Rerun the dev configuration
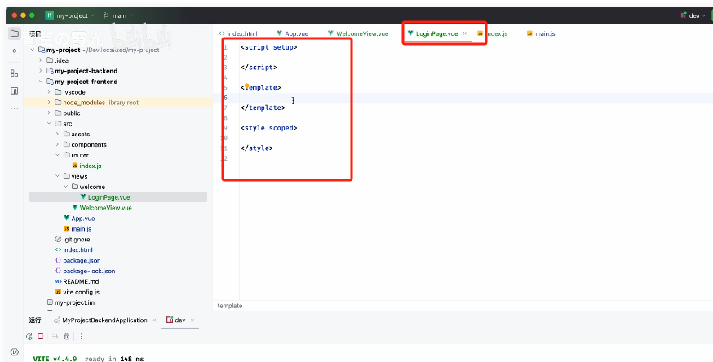The width and height of the screenshot is (713, 362). (29, 337)
